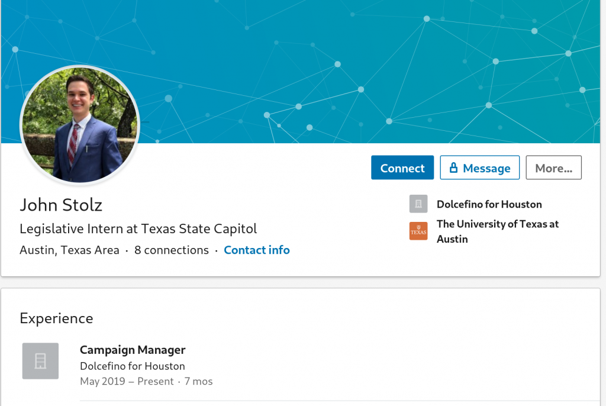Click the Legislative Intern at Texas State Capitol headline
This screenshot has height=406, width=606.
point(138,229)
